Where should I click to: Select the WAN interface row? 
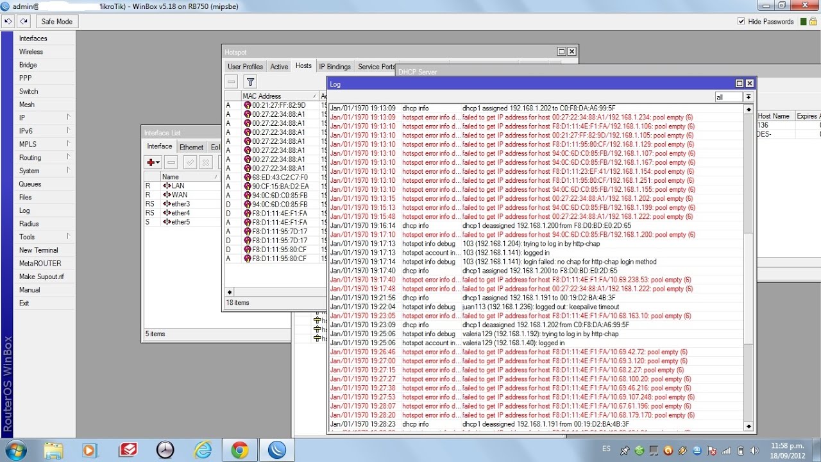coord(182,195)
